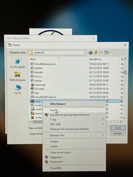Close the Cisco Secure Client window
The width and height of the screenshot is (133, 177).
point(94,38)
